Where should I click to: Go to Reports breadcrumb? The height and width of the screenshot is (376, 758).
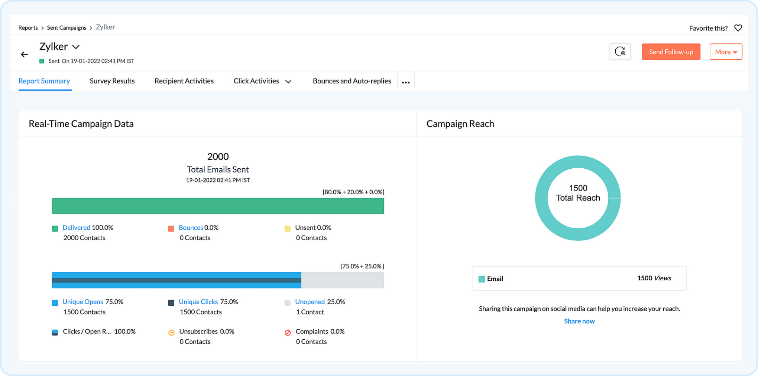(28, 28)
